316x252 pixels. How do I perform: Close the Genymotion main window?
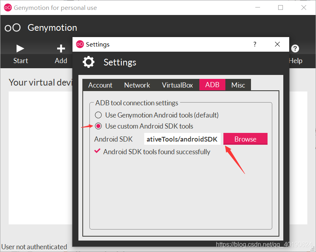303,7
